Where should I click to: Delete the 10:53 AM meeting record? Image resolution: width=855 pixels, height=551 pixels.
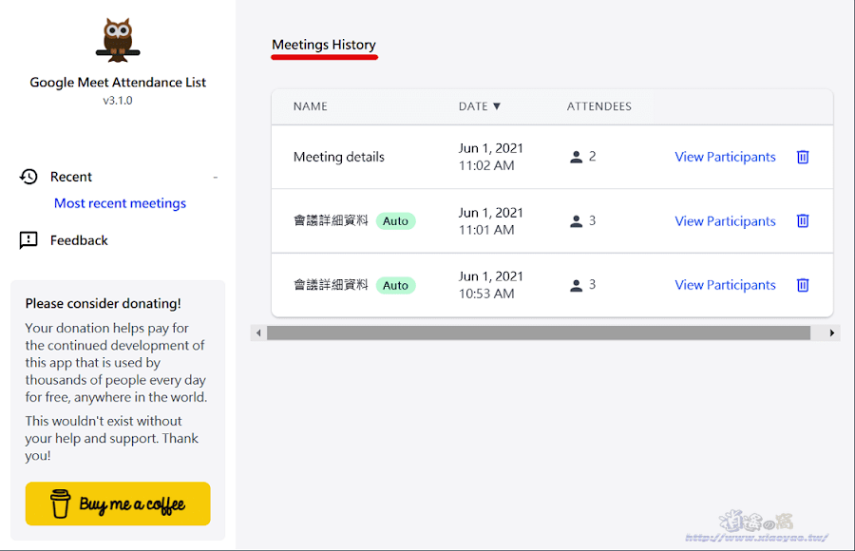pyautogui.click(x=803, y=285)
